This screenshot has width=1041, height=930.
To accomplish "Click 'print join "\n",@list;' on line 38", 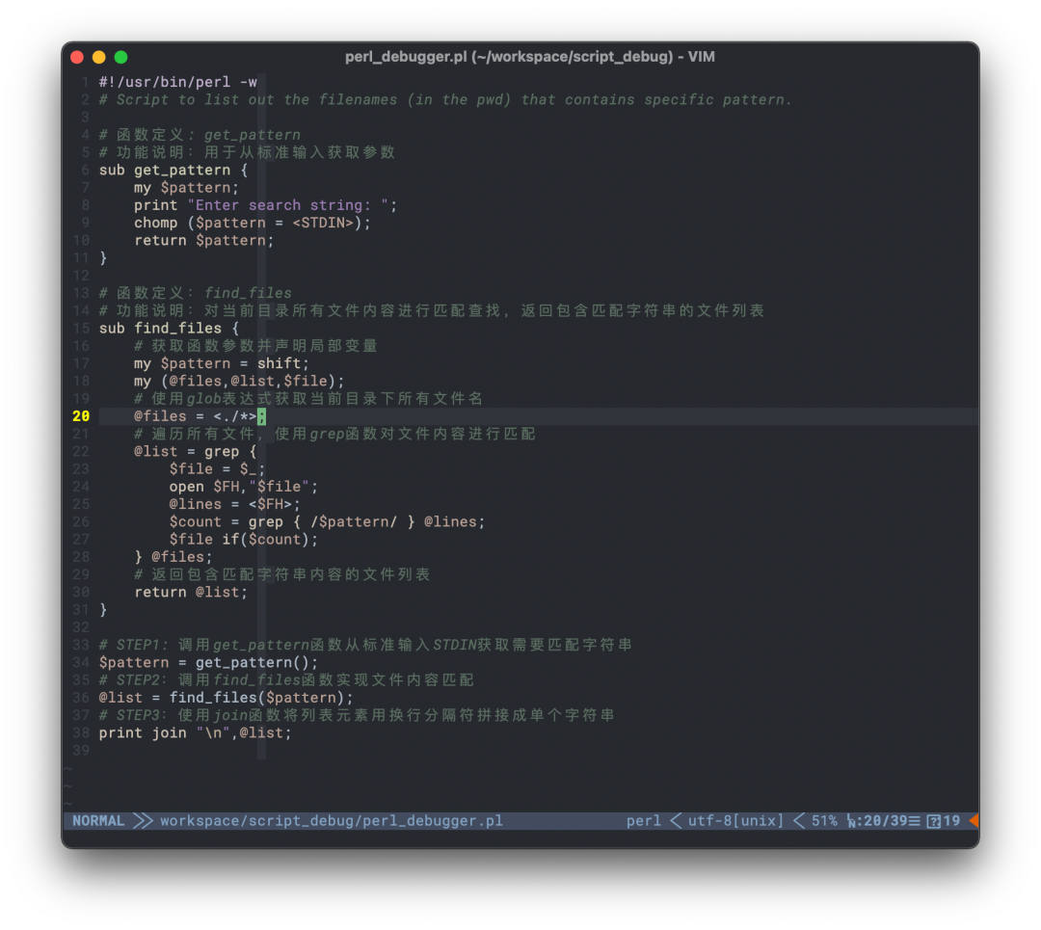I will tap(195, 732).
